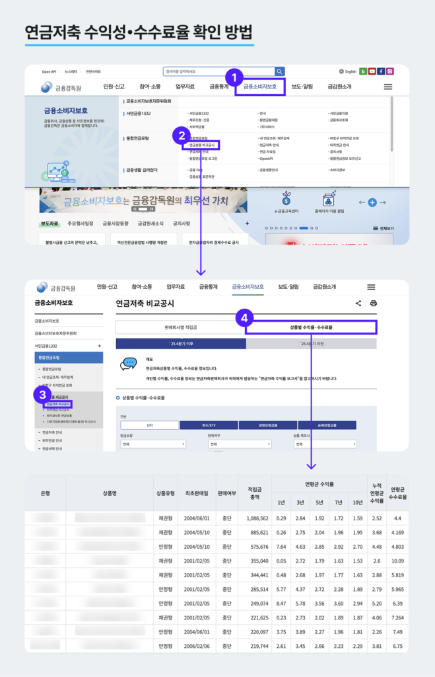Switch to the 판매회사별 적립금 tab

pyautogui.click(x=181, y=327)
